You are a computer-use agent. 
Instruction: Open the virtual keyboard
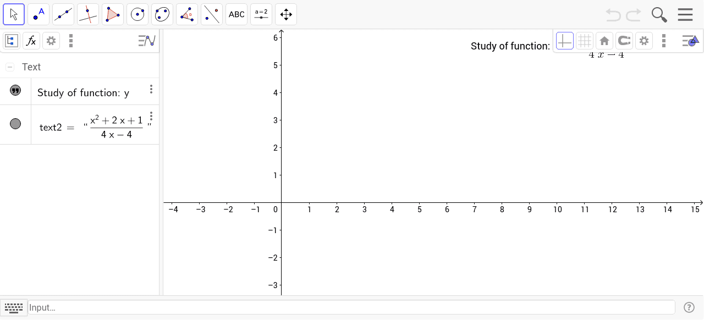(14, 307)
